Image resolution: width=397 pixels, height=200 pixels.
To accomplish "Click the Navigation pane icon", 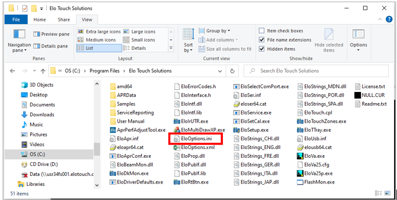I will pos(19,34).
